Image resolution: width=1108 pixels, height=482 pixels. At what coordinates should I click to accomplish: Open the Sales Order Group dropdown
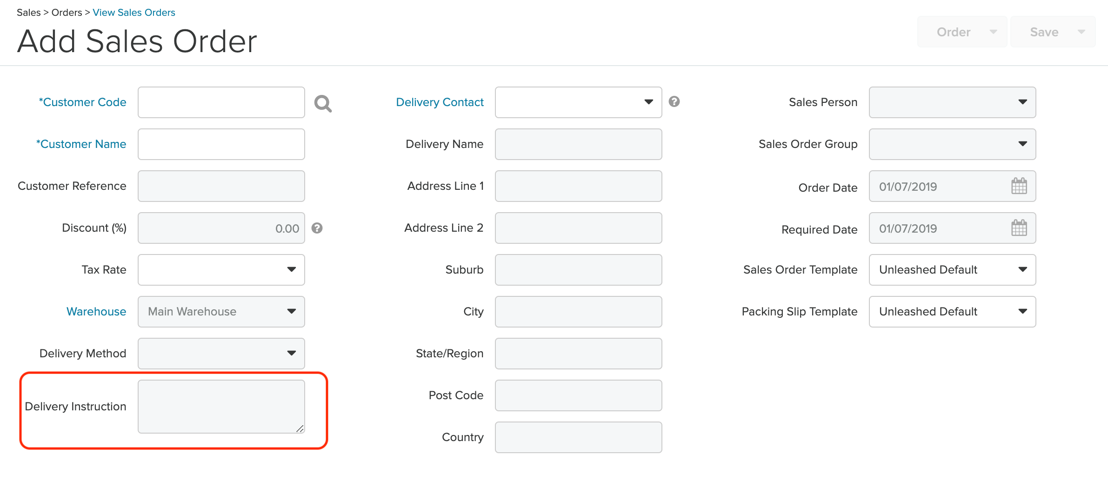1022,144
